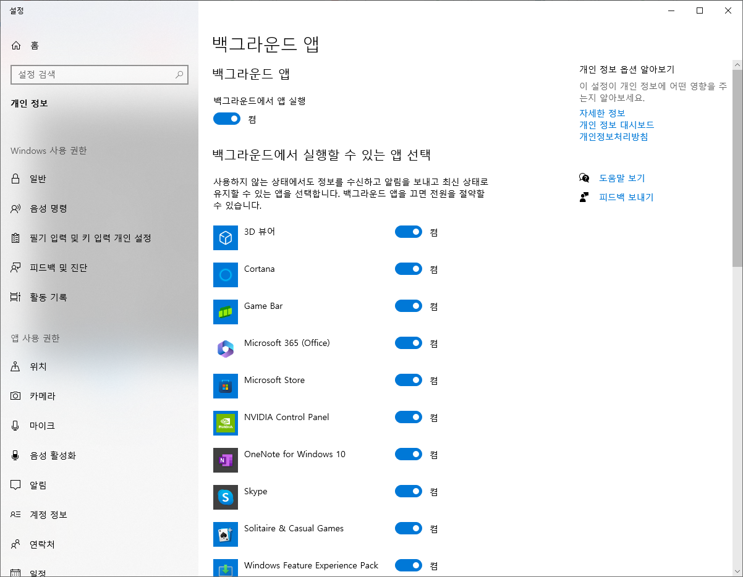Click the location icon next to 위치

pyautogui.click(x=16, y=367)
